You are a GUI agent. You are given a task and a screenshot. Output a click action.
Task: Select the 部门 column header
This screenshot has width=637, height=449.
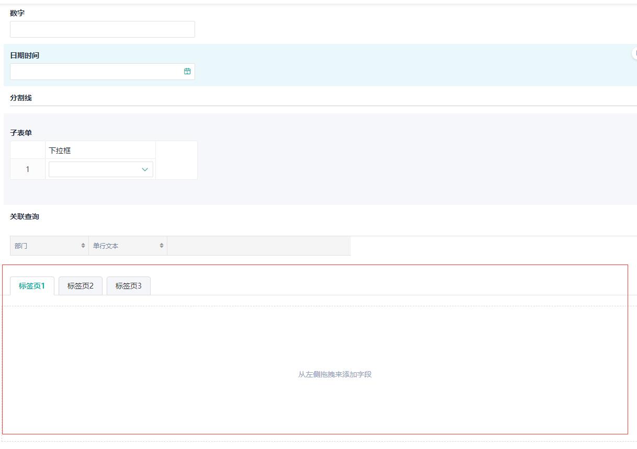(49, 246)
